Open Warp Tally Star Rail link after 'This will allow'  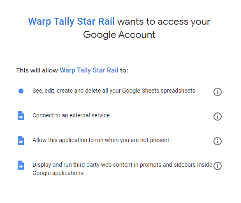tap(89, 70)
